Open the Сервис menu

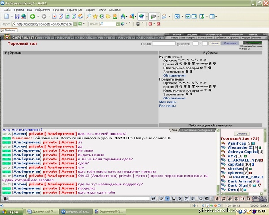91,10
